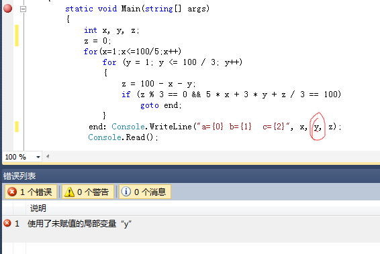Open the 100 % zoom dropdown
Image resolution: width=380 pixels, height=254 pixels.
click(x=38, y=157)
